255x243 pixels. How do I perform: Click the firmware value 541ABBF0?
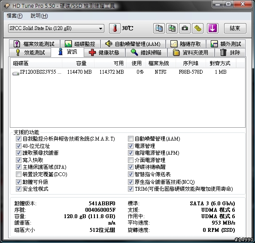coord(102,204)
